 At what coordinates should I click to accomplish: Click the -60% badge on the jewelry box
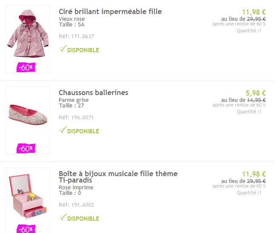click(x=26, y=229)
